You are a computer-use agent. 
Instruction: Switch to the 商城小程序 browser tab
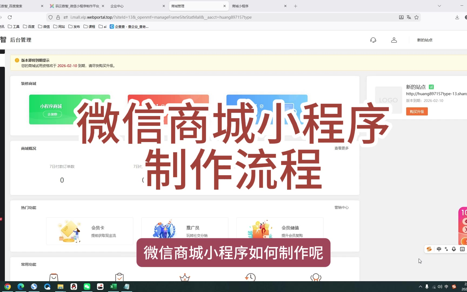[257, 6]
